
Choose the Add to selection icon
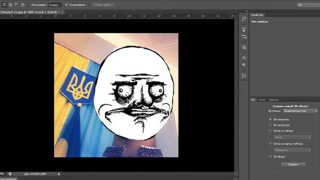[x=10, y=4]
